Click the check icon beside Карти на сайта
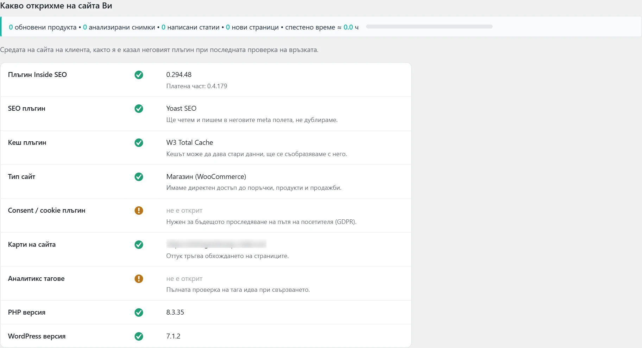The width and height of the screenshot is (642, 348). (139, 245)
